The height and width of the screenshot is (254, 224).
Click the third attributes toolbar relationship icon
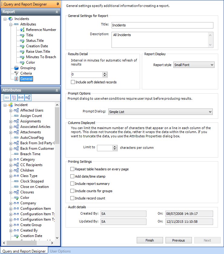coord(21,98)
